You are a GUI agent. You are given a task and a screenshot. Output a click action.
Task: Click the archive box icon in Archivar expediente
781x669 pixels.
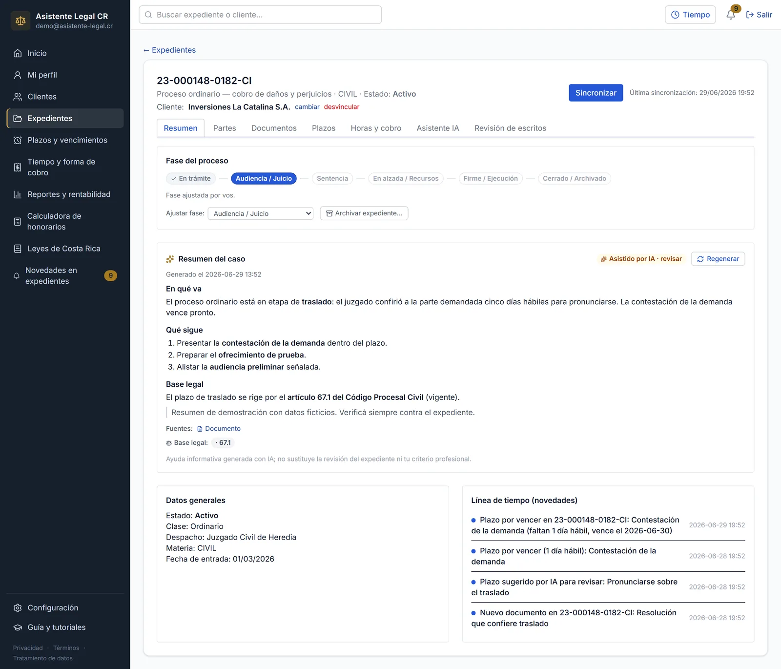[329, 213]
